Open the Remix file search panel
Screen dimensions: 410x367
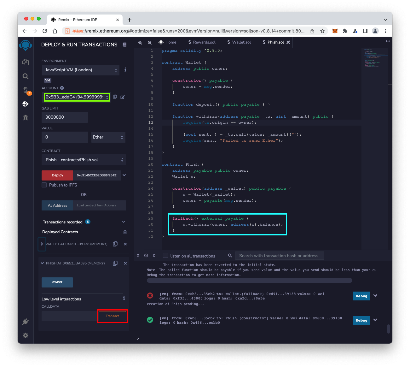point(26,76)
